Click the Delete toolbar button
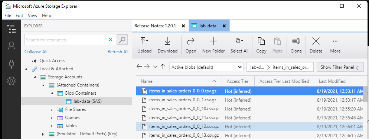This screenshot has width=369, height=139. pyautogui.click(x=316, y=45)
